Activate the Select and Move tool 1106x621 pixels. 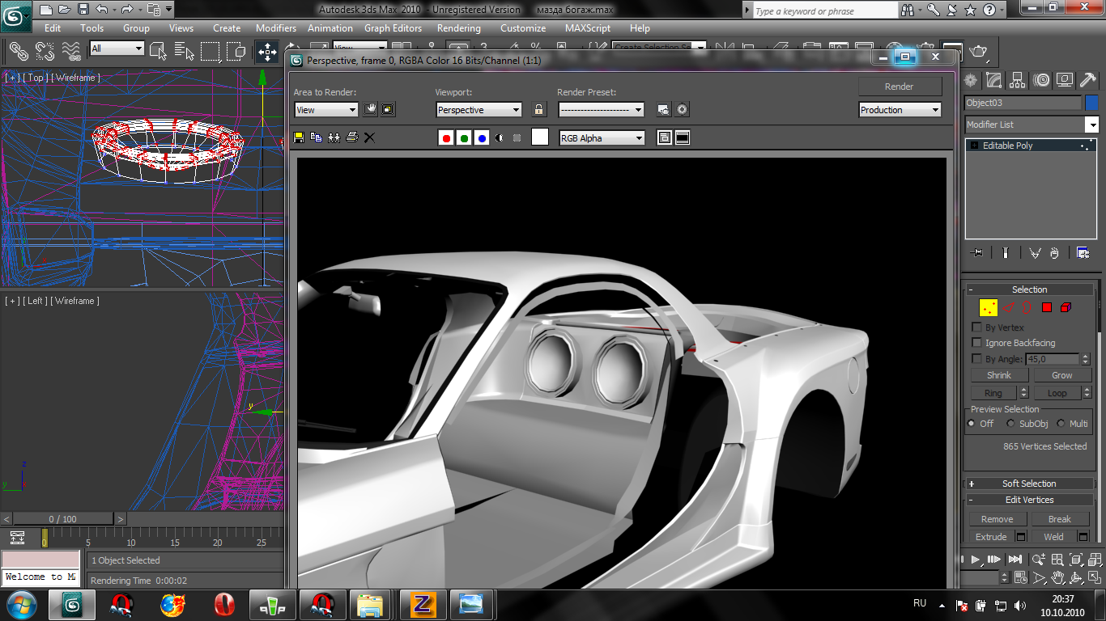point(266,52)
